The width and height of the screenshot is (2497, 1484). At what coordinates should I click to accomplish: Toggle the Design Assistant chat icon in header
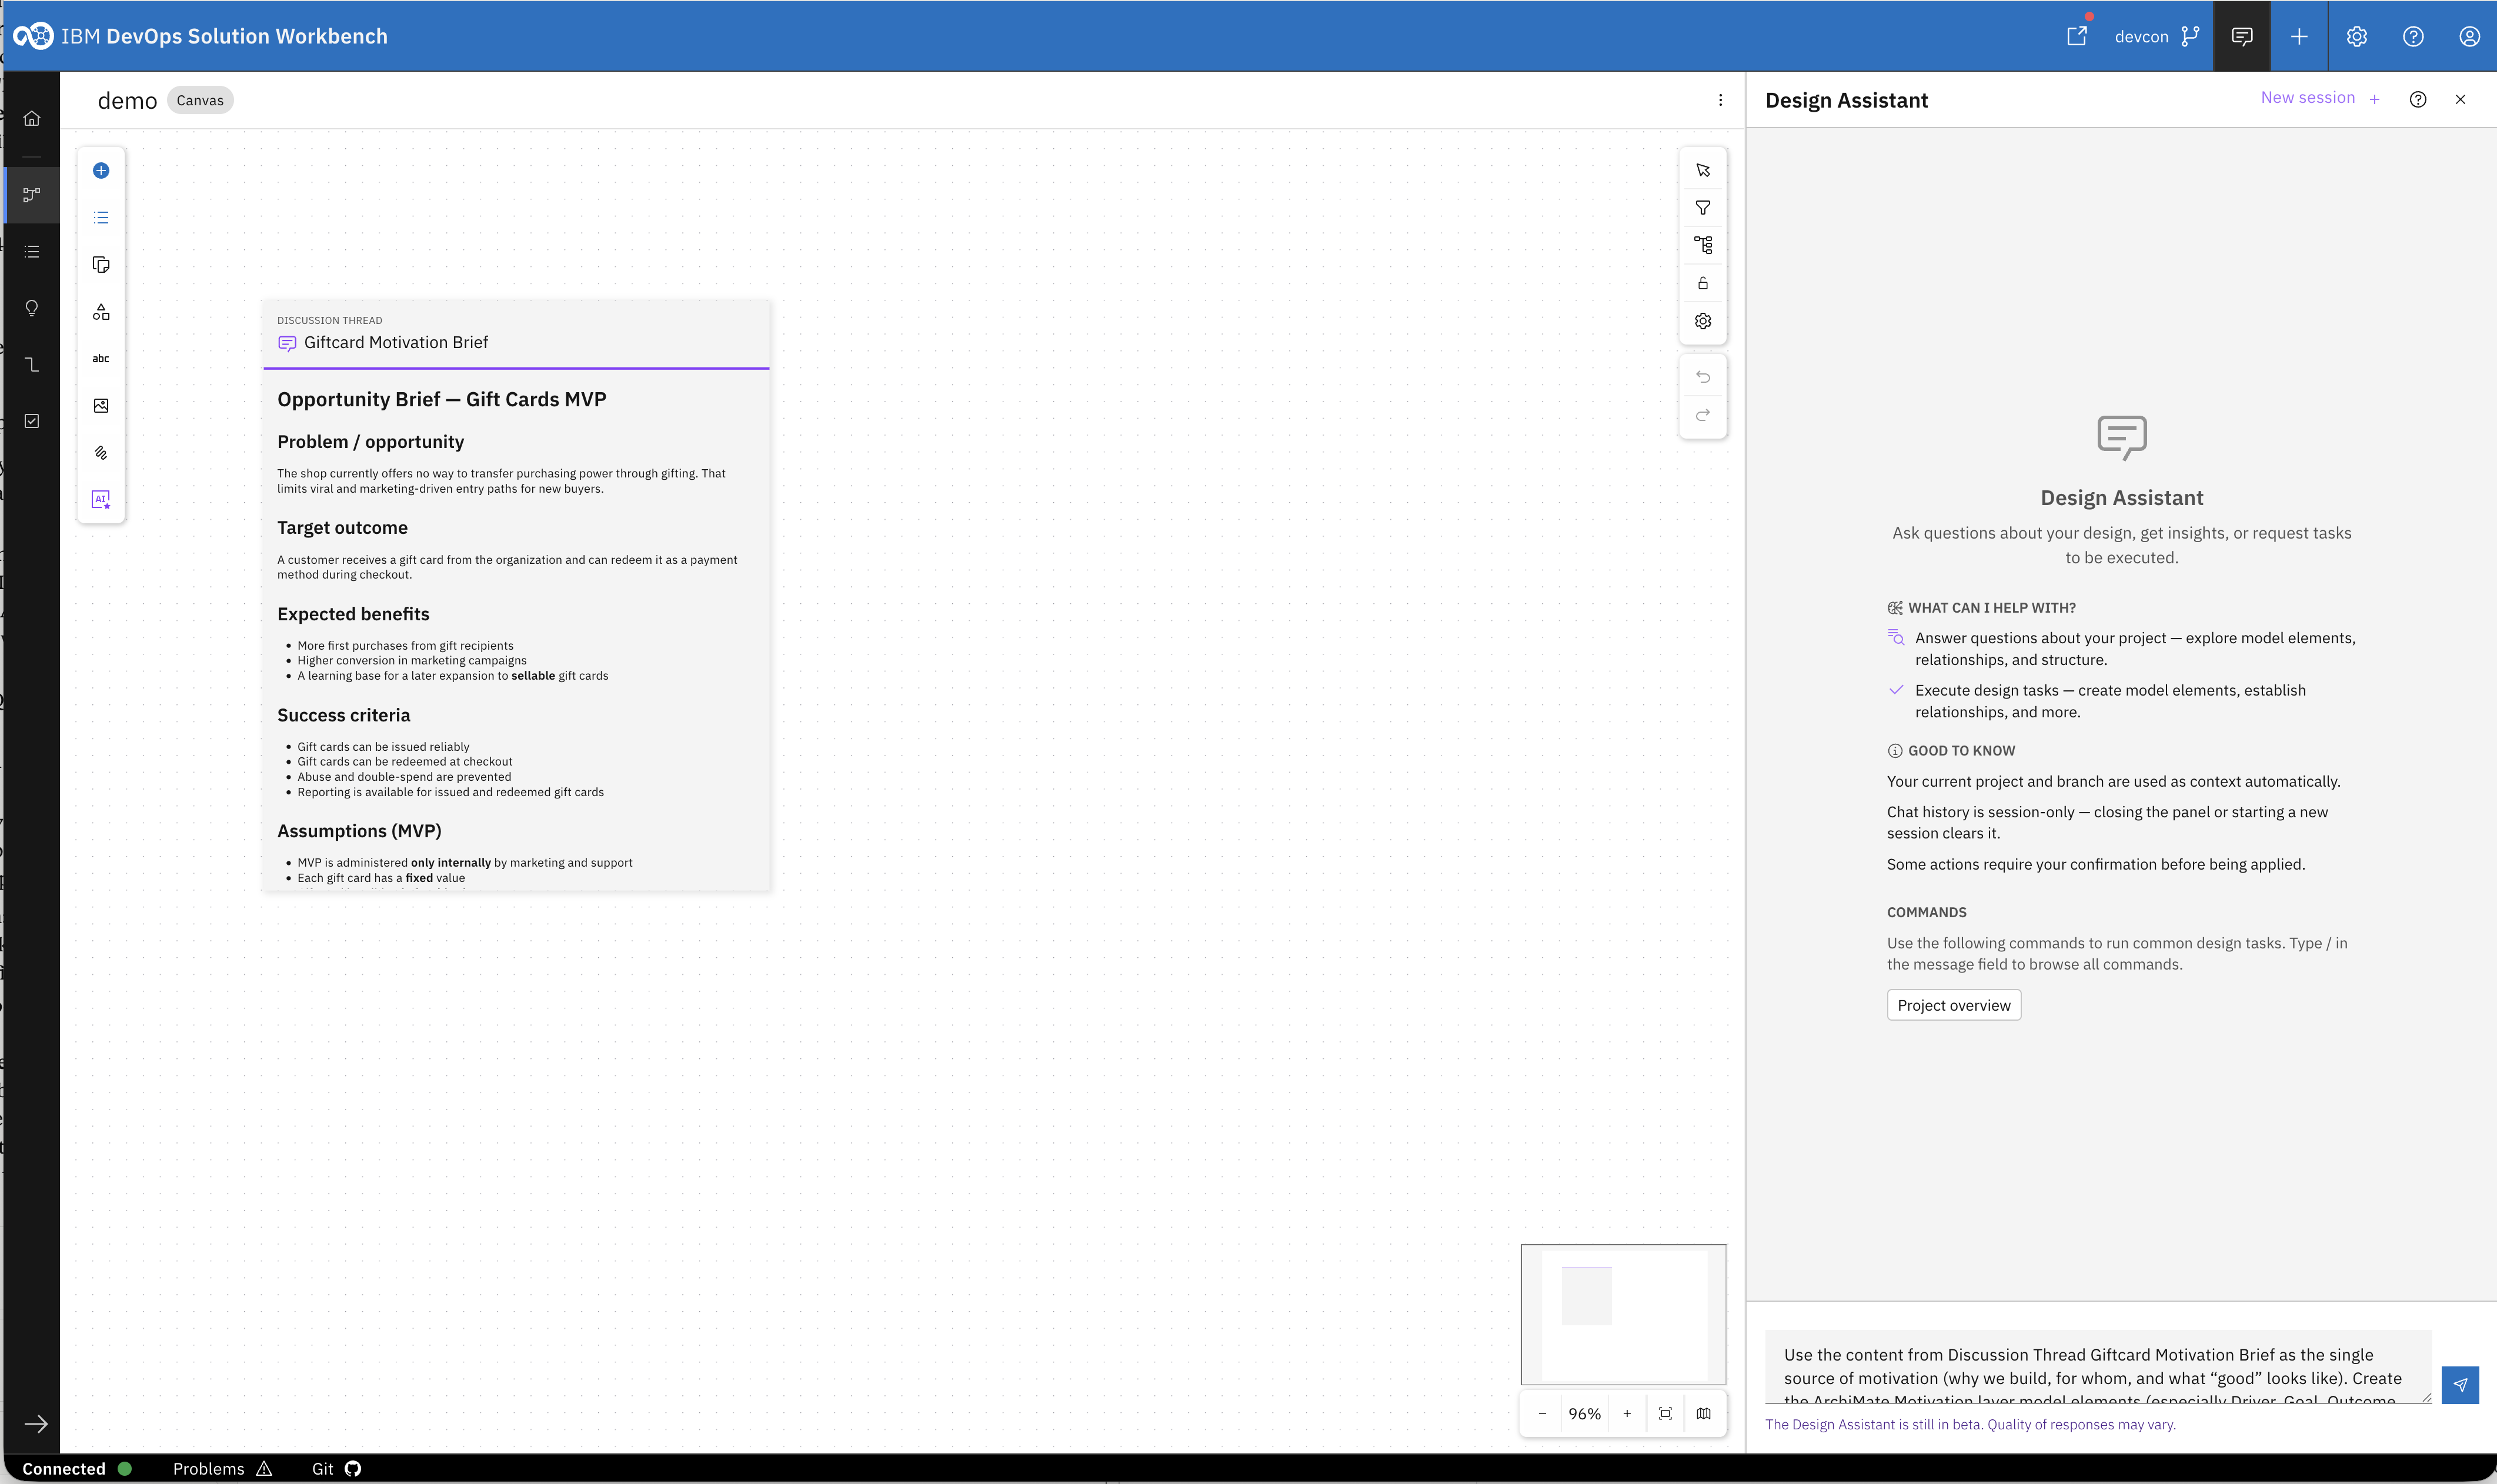click(x=2242, y=36)
